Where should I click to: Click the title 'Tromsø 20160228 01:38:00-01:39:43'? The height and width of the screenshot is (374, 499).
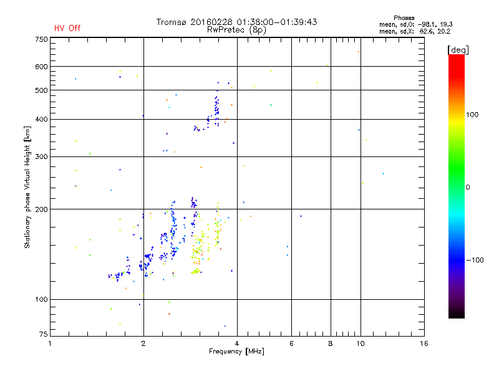pos(236,22)
